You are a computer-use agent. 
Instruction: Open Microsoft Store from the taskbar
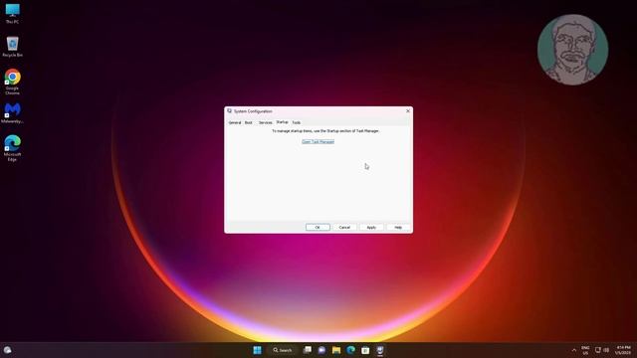(x=365, y=350)
